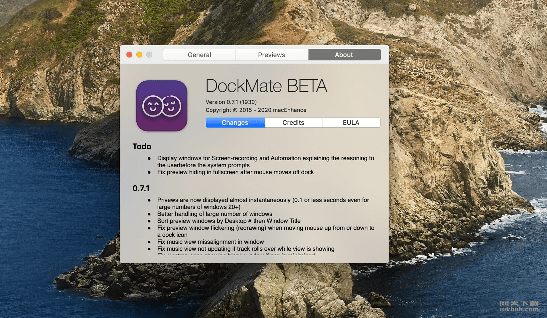Screen dimensions: 547x318
Task: Click 'Sort preview windows by Desktop #' item
Action: coord(229,221)
